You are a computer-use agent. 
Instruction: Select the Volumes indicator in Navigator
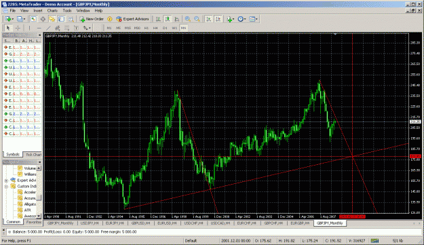(27, 168)
